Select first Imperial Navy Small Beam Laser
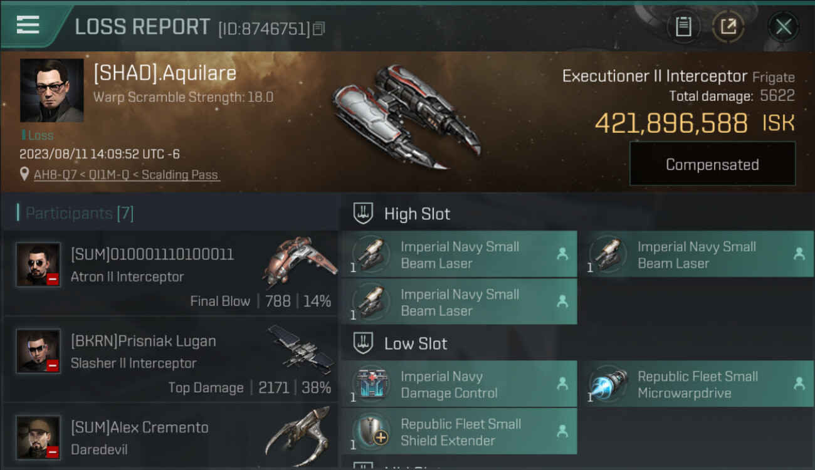Screen dimensions: 815x470 point(459,254)
